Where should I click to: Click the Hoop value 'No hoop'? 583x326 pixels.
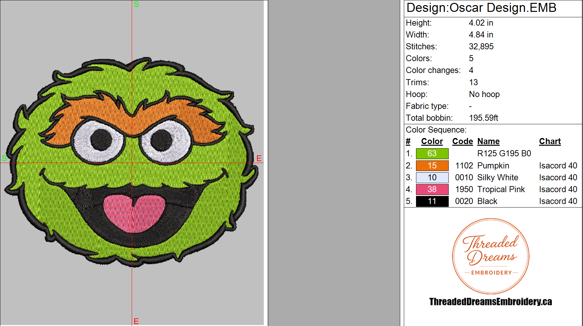point(484,94)
